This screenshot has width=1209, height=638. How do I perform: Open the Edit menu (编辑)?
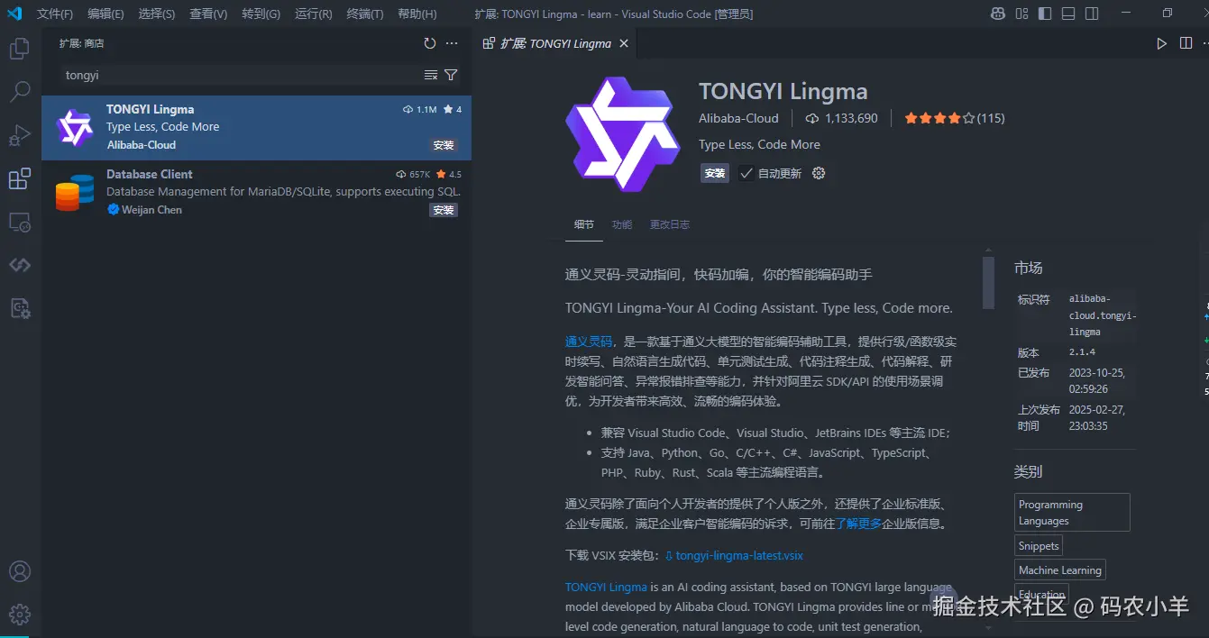[105, 14]
